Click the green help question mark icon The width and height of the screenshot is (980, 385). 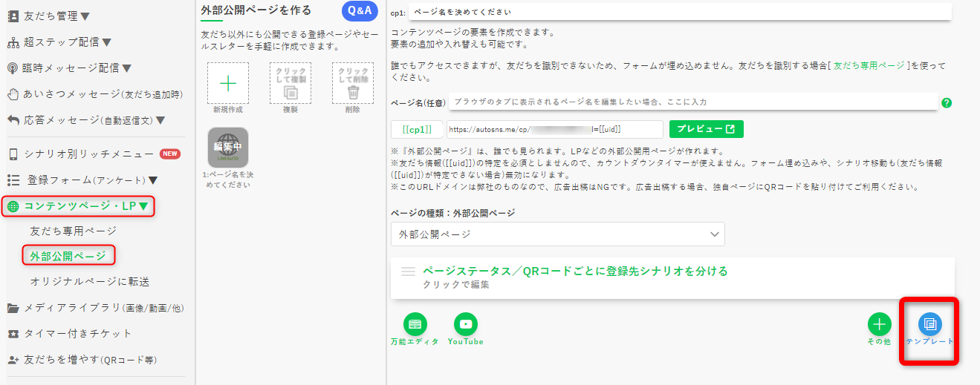pos(947,103)
